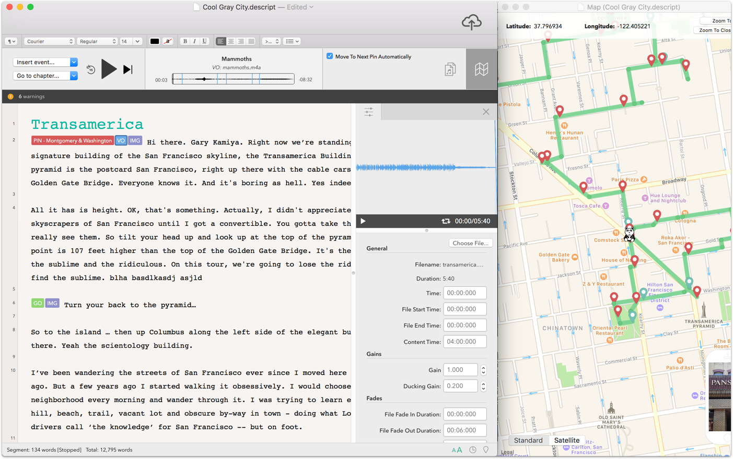Click the File End Time field
Viewport: 733px width, 459px height.
point(464,325)
